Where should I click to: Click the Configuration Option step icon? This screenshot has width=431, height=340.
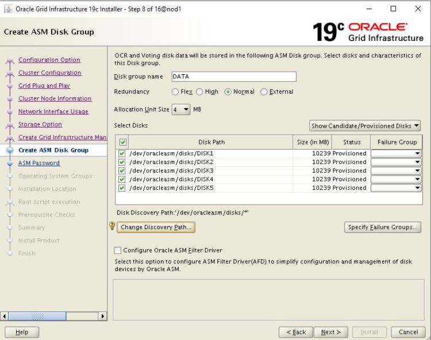10,60
